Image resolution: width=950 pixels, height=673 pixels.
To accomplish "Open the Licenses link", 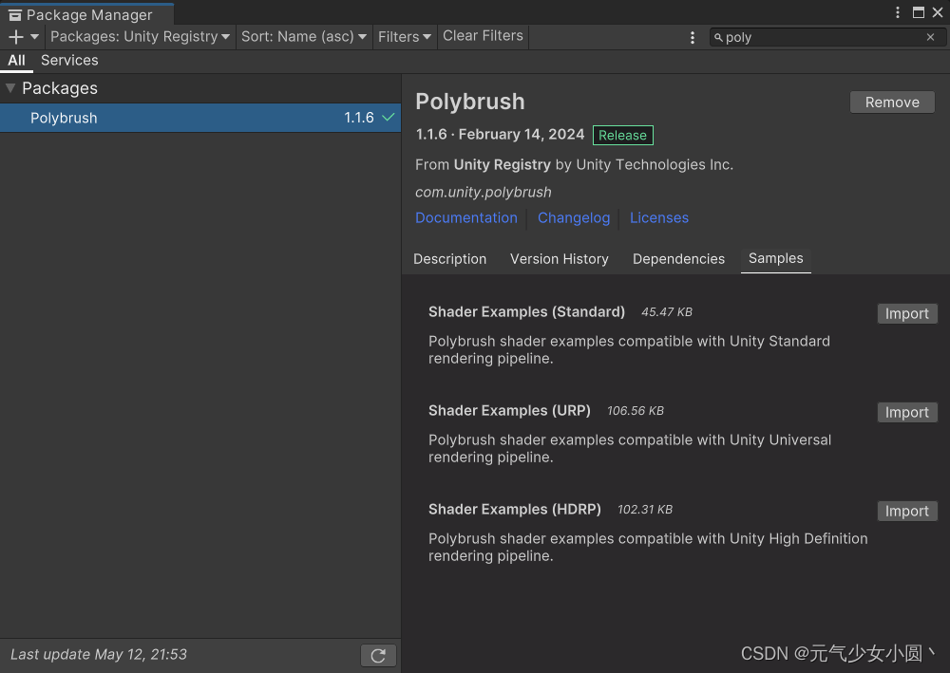I will tap(659, 218).
